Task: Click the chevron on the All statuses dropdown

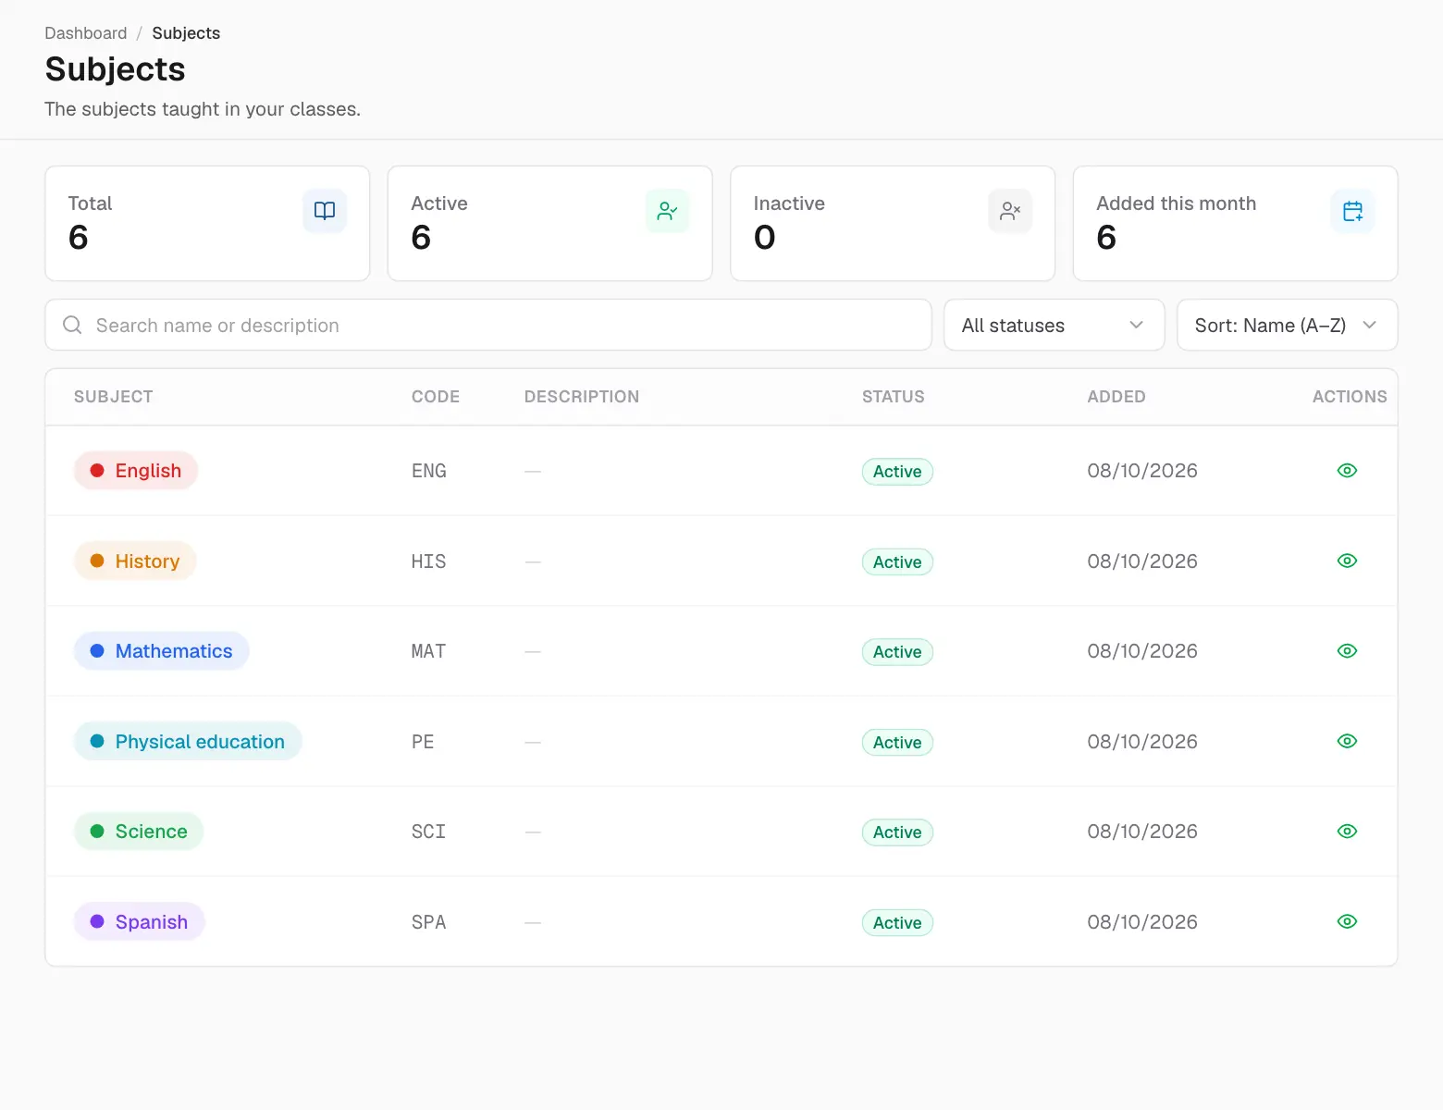Action: [x=1137, y=325]
